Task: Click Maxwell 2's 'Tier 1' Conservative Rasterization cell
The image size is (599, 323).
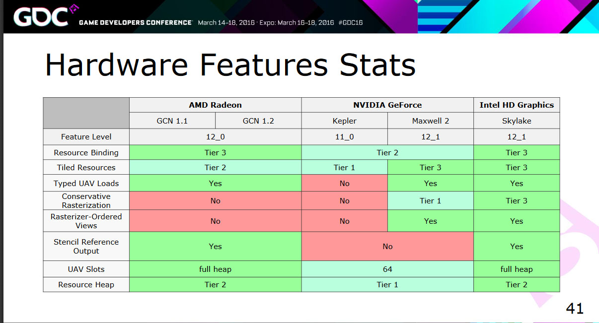Action: [x=431, y=201]
